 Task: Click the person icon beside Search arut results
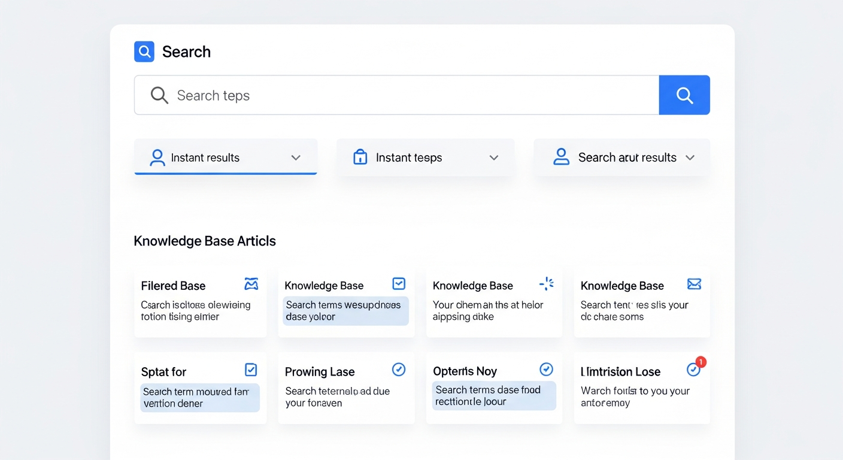click(561, 157)
